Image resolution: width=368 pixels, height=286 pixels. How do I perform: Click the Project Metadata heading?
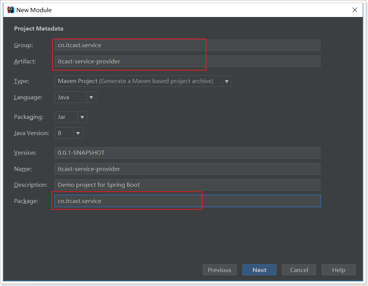(x=39, y=29)
